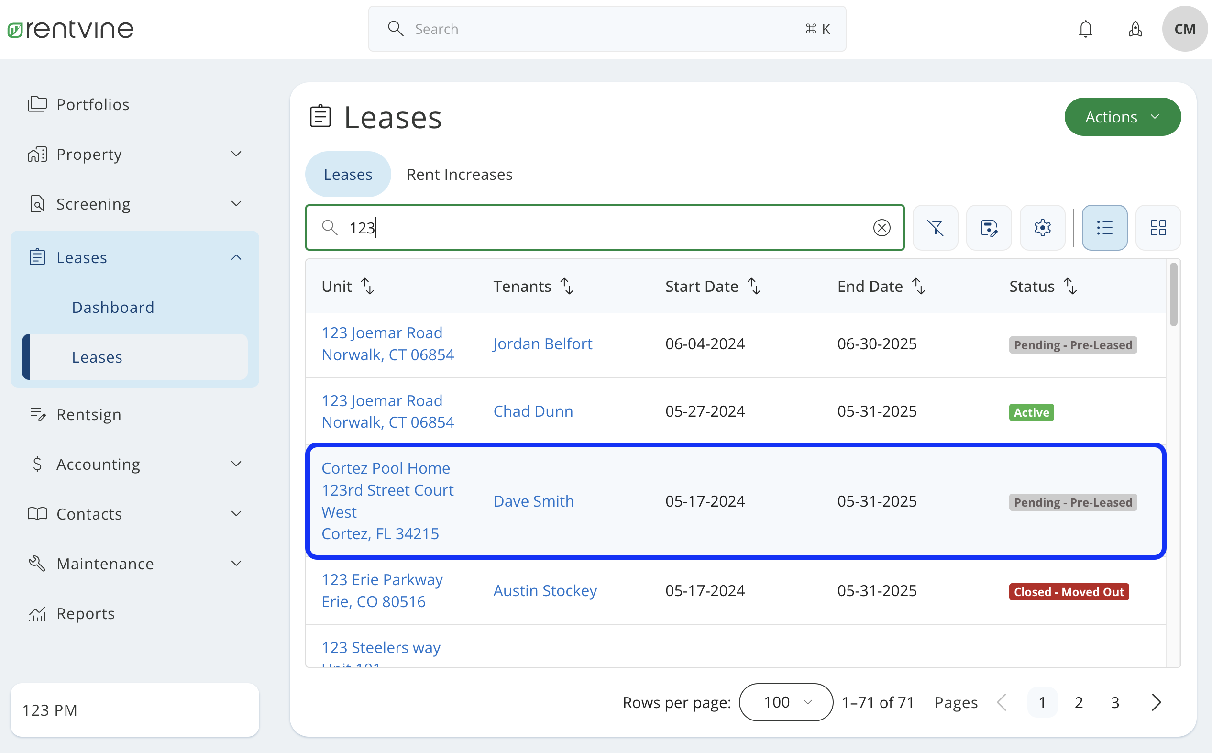Open the Rentsign section in sidebar

pos(89,414)
